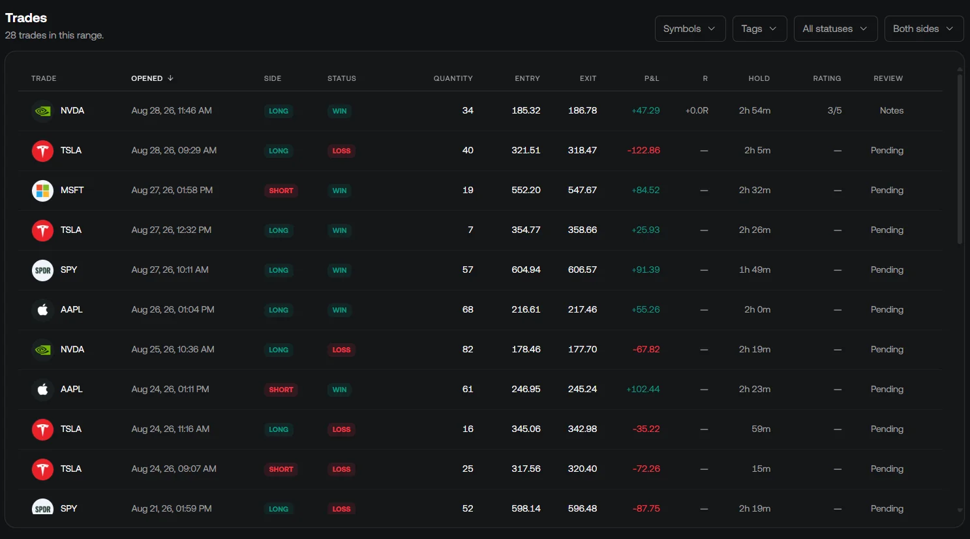Sort by the QUANTITY column header
The width and height of the screenshot is (970, 539).
[453, 78]
